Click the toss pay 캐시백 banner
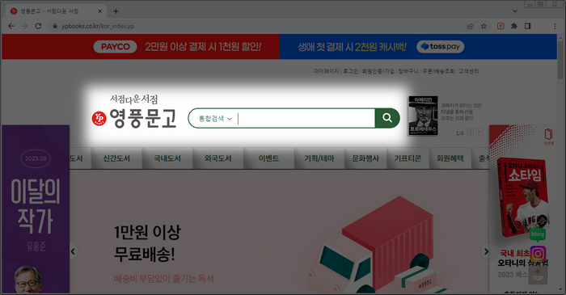This screenshot has width=566, height=295. [x=418, y=47]
